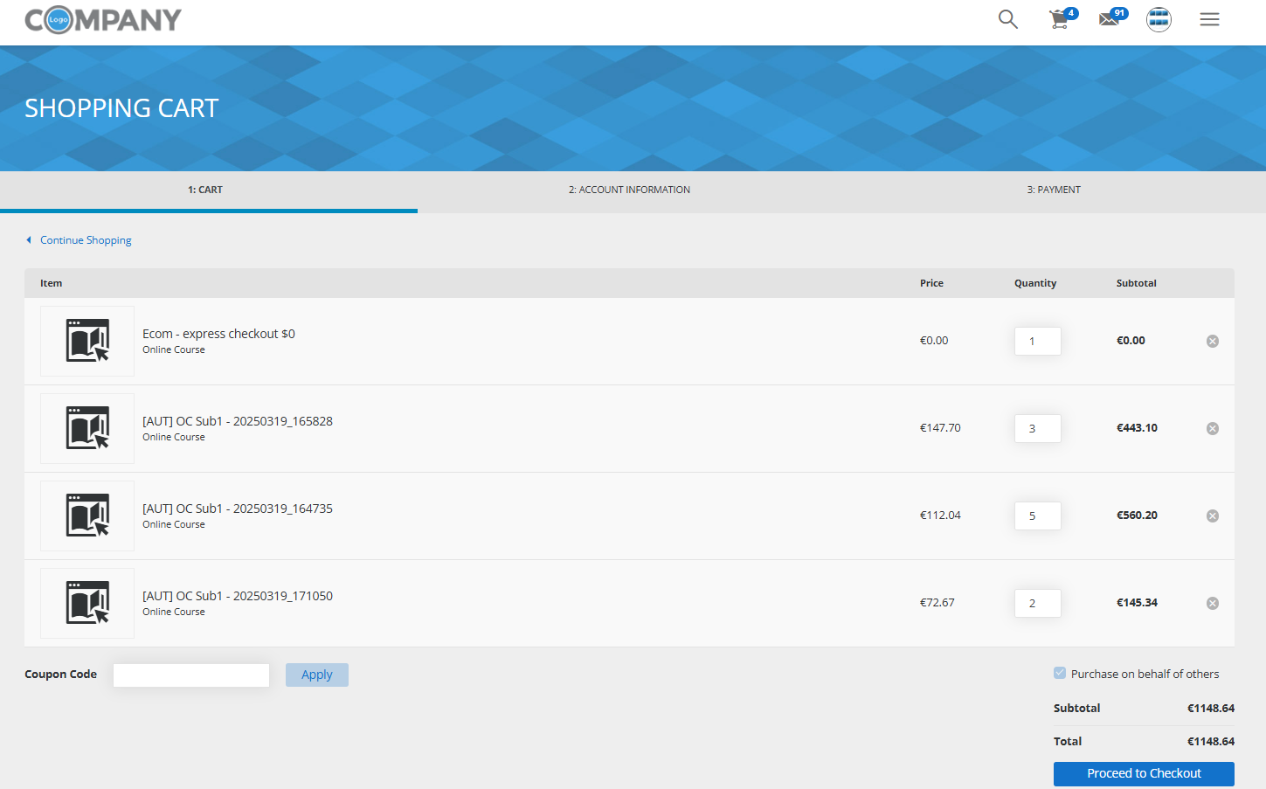Click quantity field for Ecom express checkout
The width and height of the screenshot is (1266, 789).
[x=1037, y=342]
